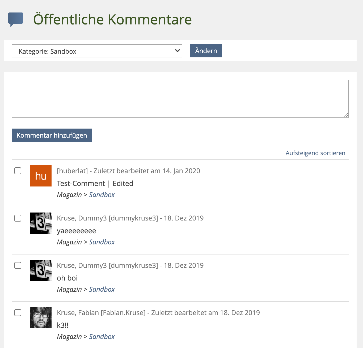
Task: Click the 'Öffentliche Kommentare' page heading
Action: point(112,19)
